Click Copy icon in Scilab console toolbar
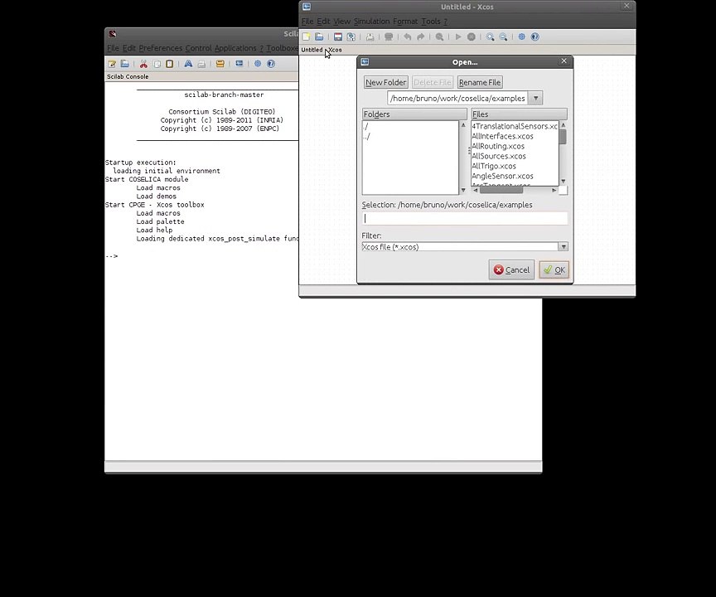The height and width of the screenshot is (597, 716). pos(157,64)
